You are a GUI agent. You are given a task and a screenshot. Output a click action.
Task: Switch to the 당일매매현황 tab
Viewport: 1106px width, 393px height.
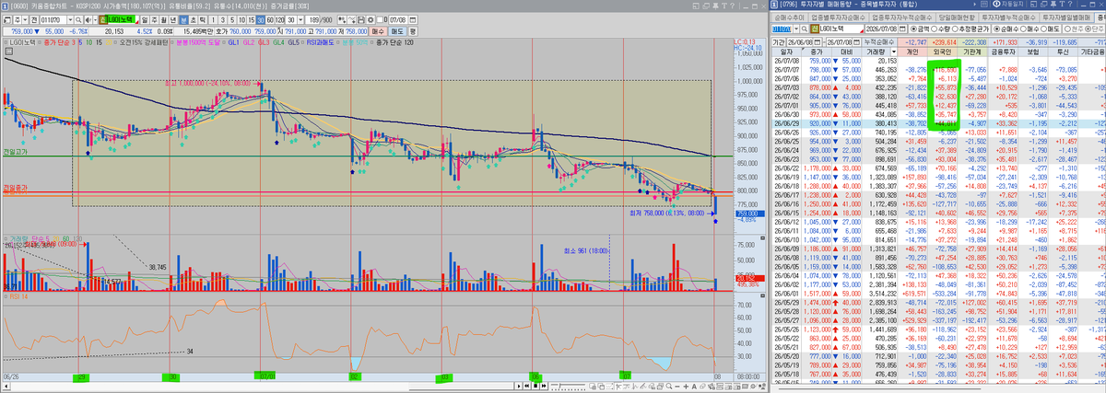(x=956, y=17)
